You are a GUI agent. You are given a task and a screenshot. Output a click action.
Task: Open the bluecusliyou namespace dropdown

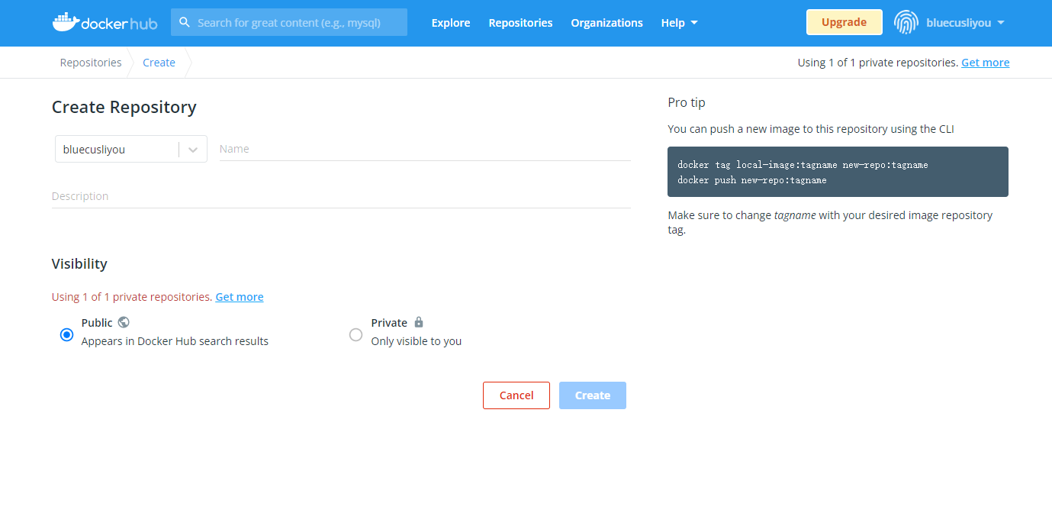click(131, 150)
